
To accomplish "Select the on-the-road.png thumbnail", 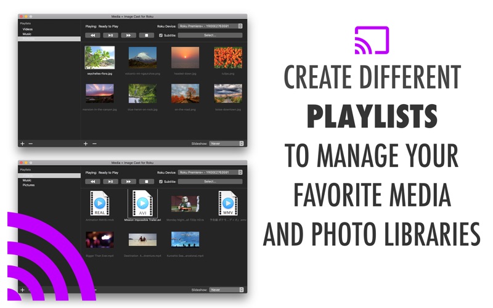I will point(185,94).
